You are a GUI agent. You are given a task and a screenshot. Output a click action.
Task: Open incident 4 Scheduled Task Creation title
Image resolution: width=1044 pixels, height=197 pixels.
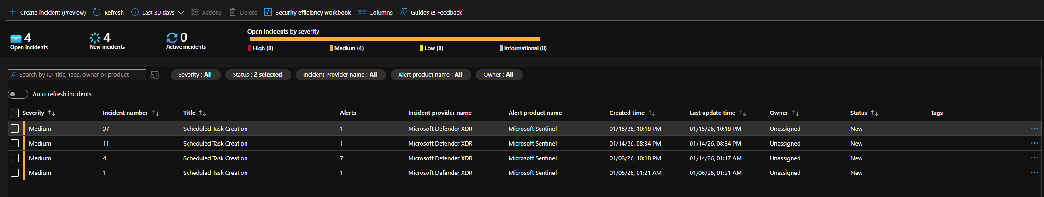215,158
